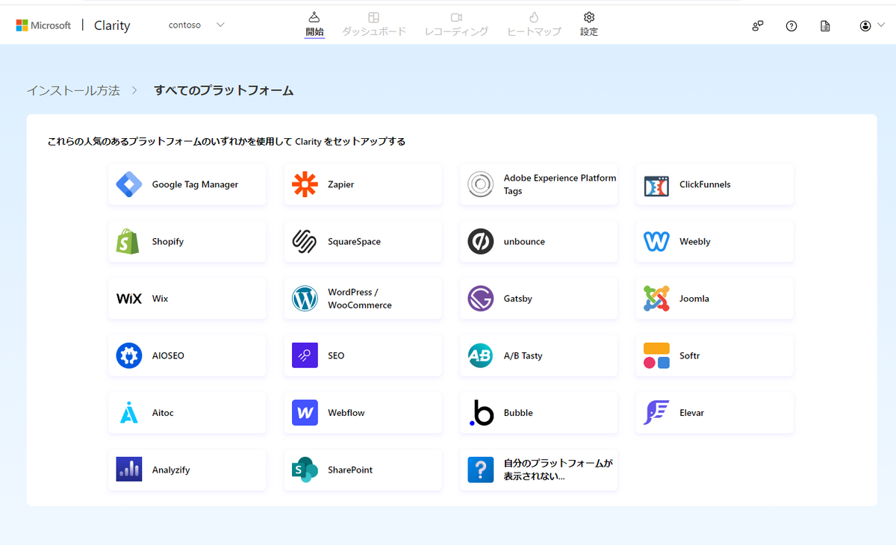Select the ClickFunnels platform label
This screenshot has width=896, height=545.
tap(705, 184)
